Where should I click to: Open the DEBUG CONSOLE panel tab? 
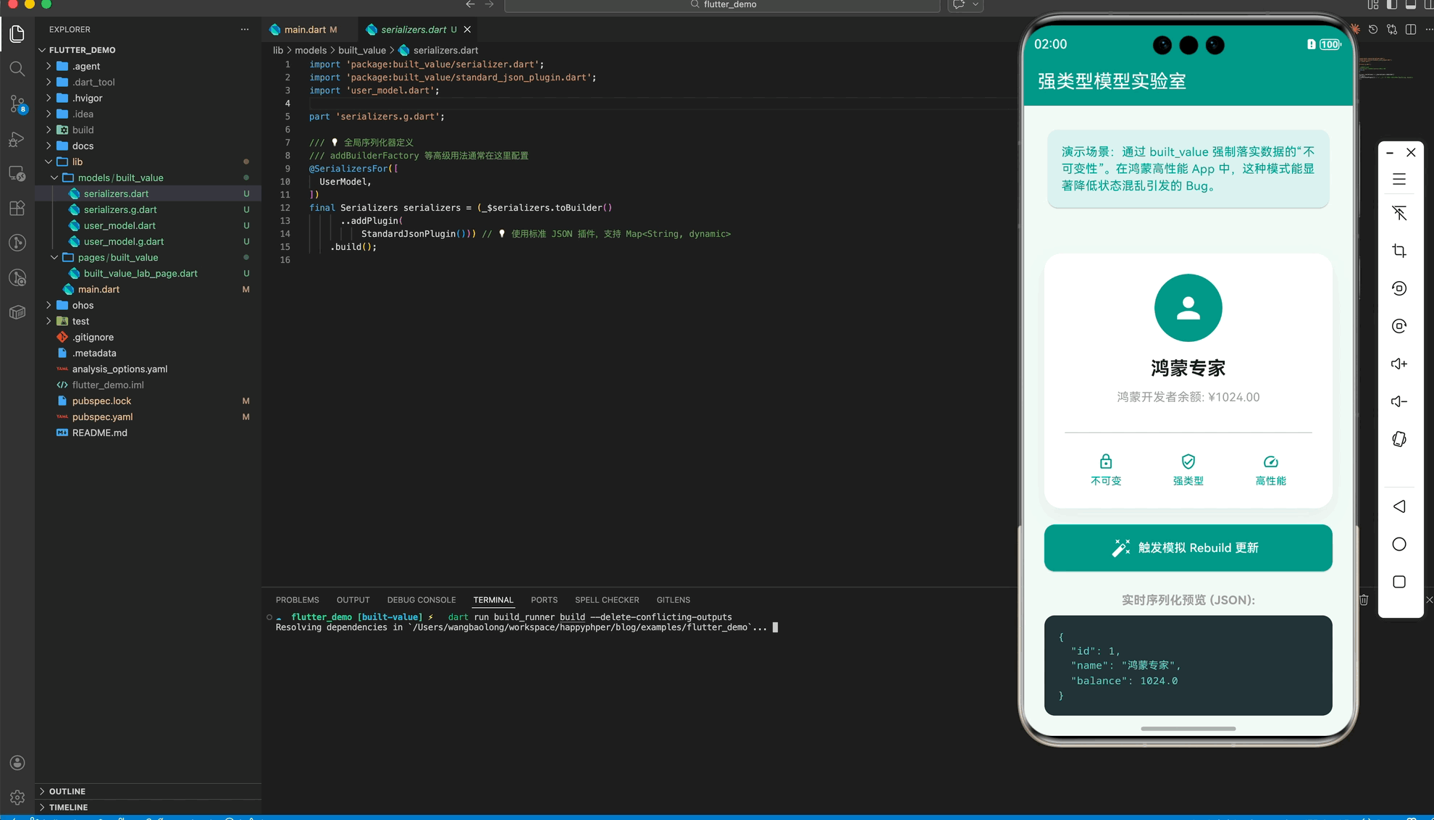[x=421, y=600]
